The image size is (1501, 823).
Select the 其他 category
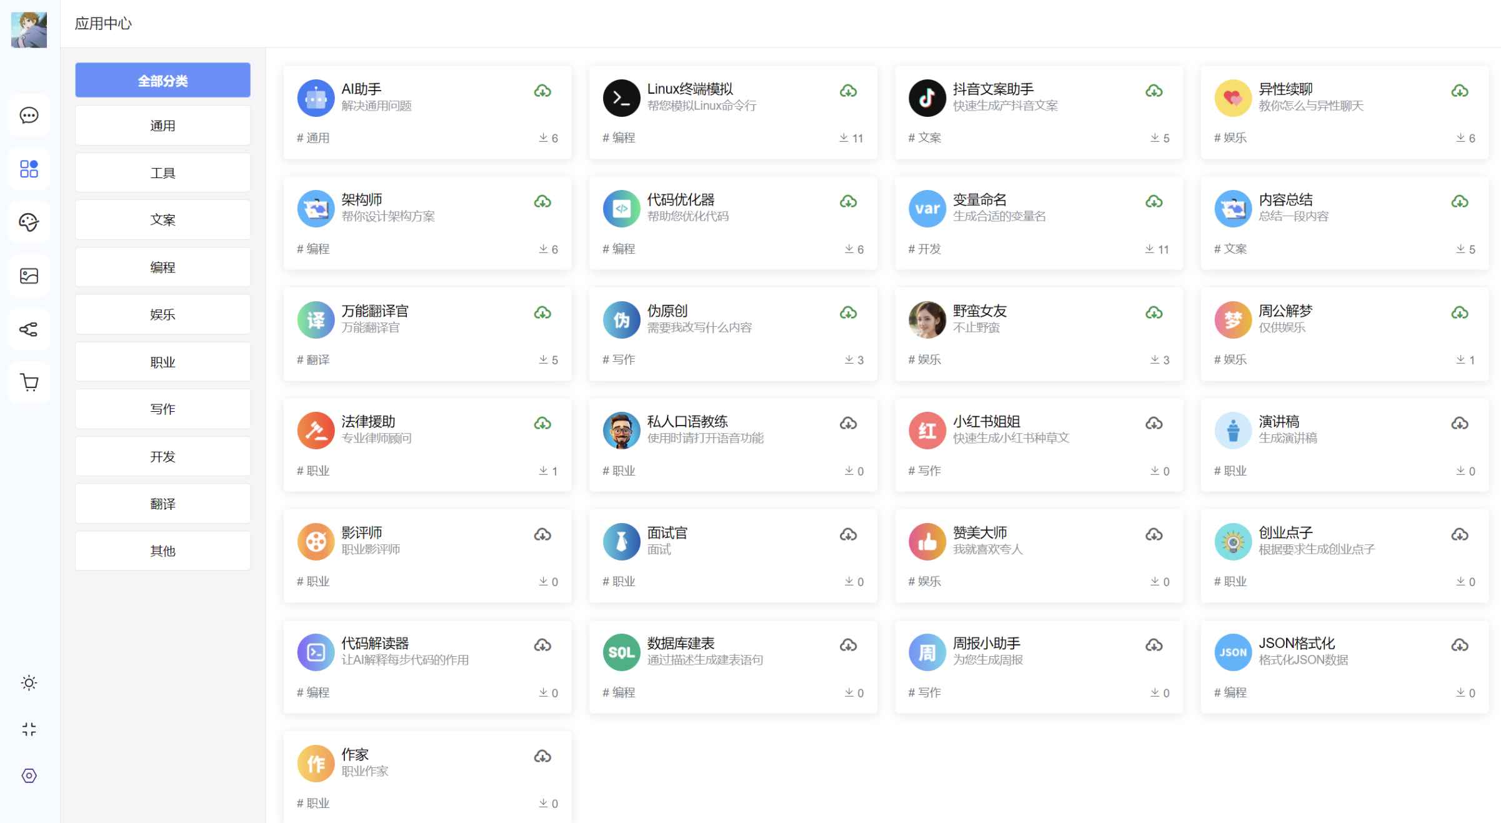162,551
